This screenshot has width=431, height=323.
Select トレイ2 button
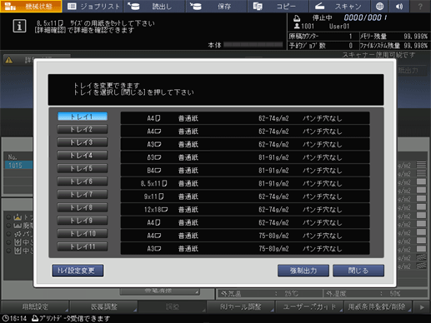point(83,129)
